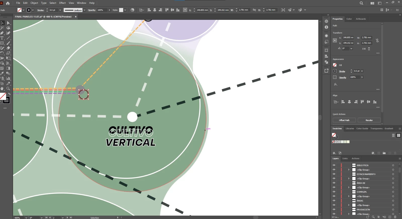
Task: Expand Clip Group below ÁREA DE
Action: point(349,187)
